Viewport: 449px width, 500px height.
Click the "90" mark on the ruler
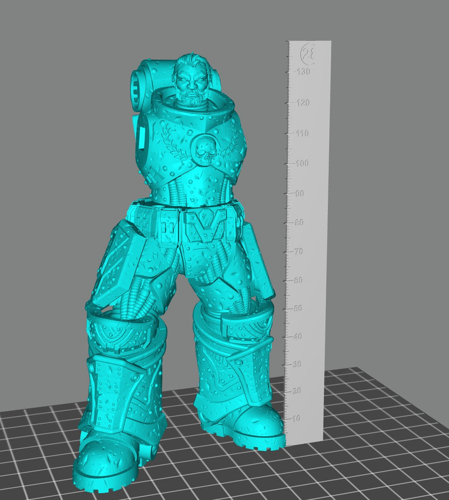(299, 193)
